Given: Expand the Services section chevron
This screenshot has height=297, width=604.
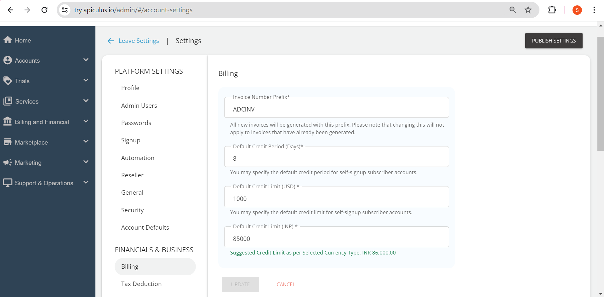Looking at the screenshot, I should (86, 100).
